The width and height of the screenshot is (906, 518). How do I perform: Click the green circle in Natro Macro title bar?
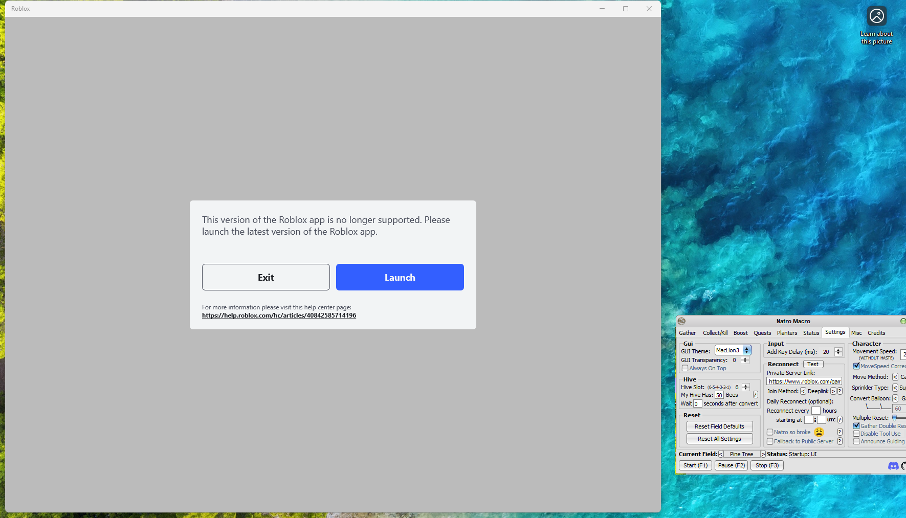[x=903, y=321]
